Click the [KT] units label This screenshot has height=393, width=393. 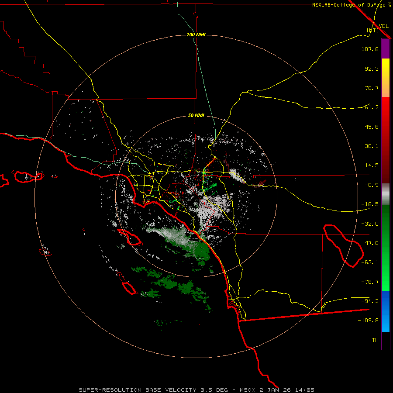pyautogui.click(x=373, y=30)
